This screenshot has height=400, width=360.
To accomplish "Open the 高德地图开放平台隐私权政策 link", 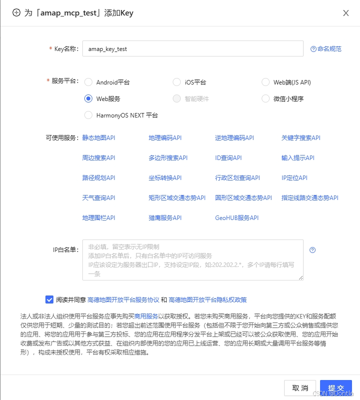I will pos(208,299).
